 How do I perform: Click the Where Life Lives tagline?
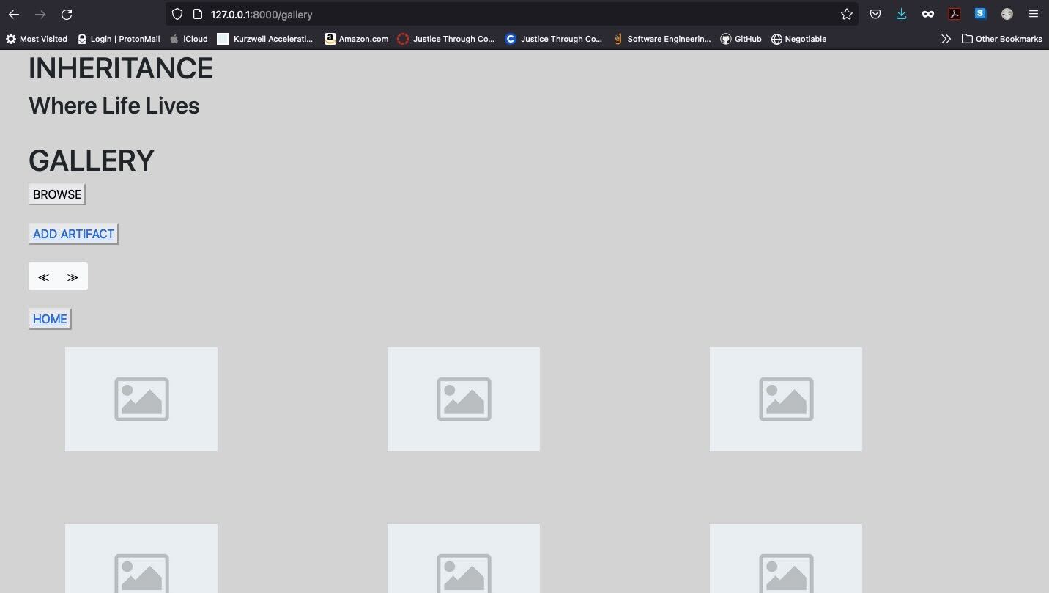pyautogui.click(x=114, y=106)
